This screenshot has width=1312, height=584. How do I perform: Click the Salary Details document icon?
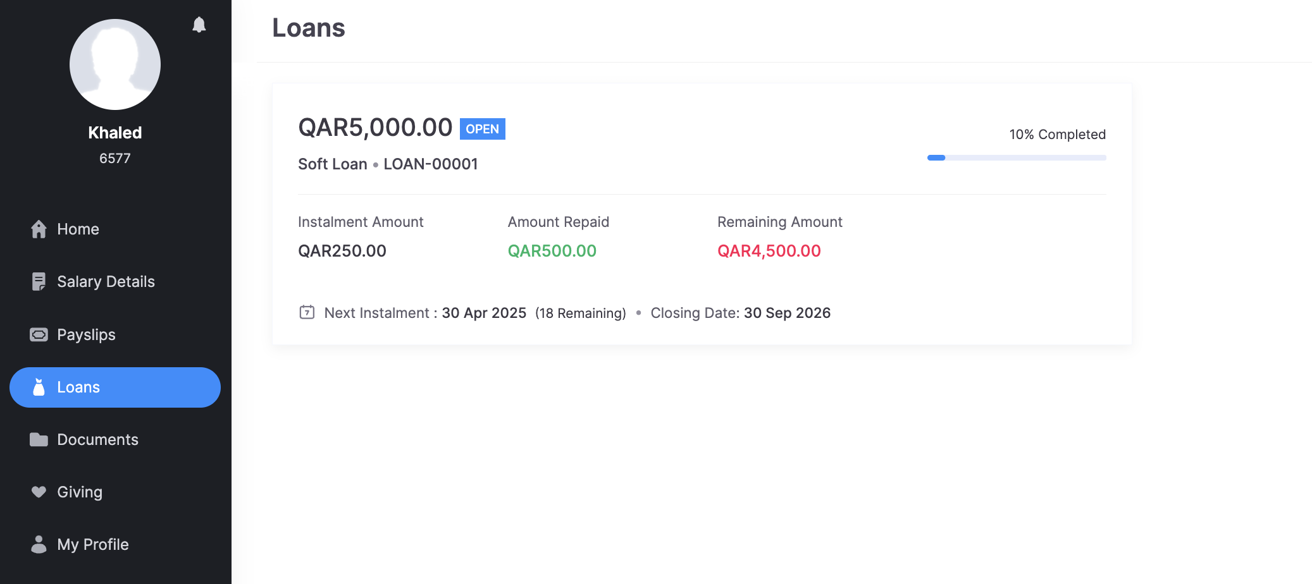[39, 281]
